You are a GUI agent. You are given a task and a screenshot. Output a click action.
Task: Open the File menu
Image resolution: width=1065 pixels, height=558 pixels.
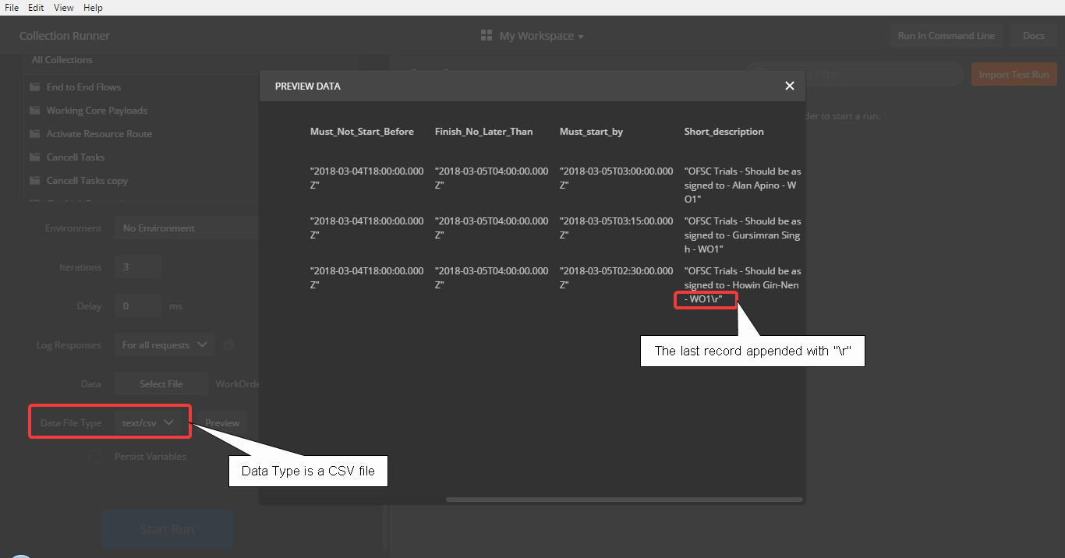(x=11, y=7)
